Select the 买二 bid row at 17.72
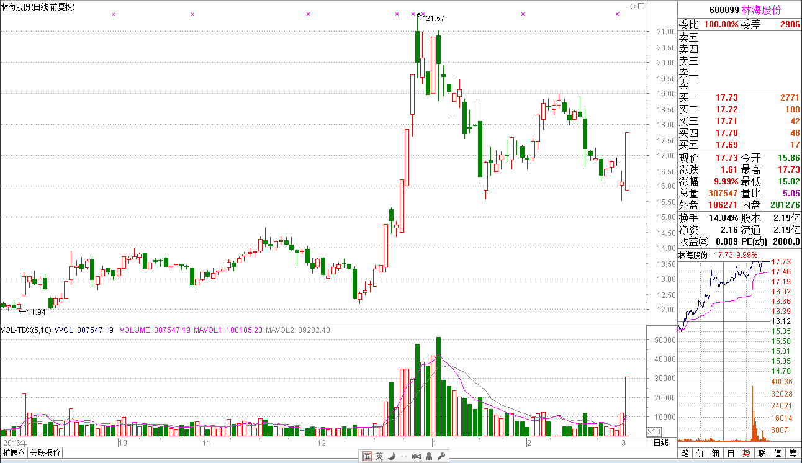802x463 pixels. click(x=739, y=109)
